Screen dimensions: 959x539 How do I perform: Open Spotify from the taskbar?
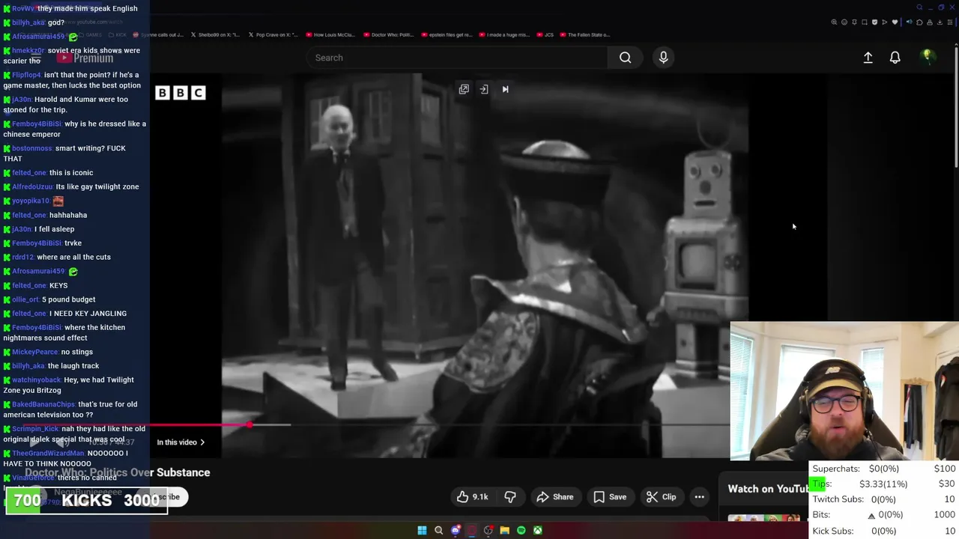point(521,531)
